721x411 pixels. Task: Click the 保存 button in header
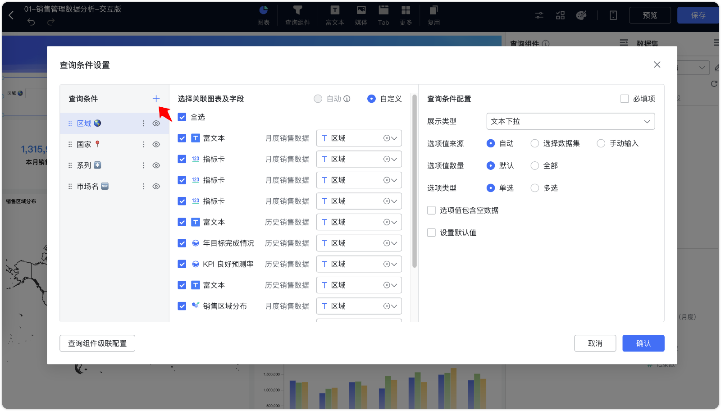(698, 15)
